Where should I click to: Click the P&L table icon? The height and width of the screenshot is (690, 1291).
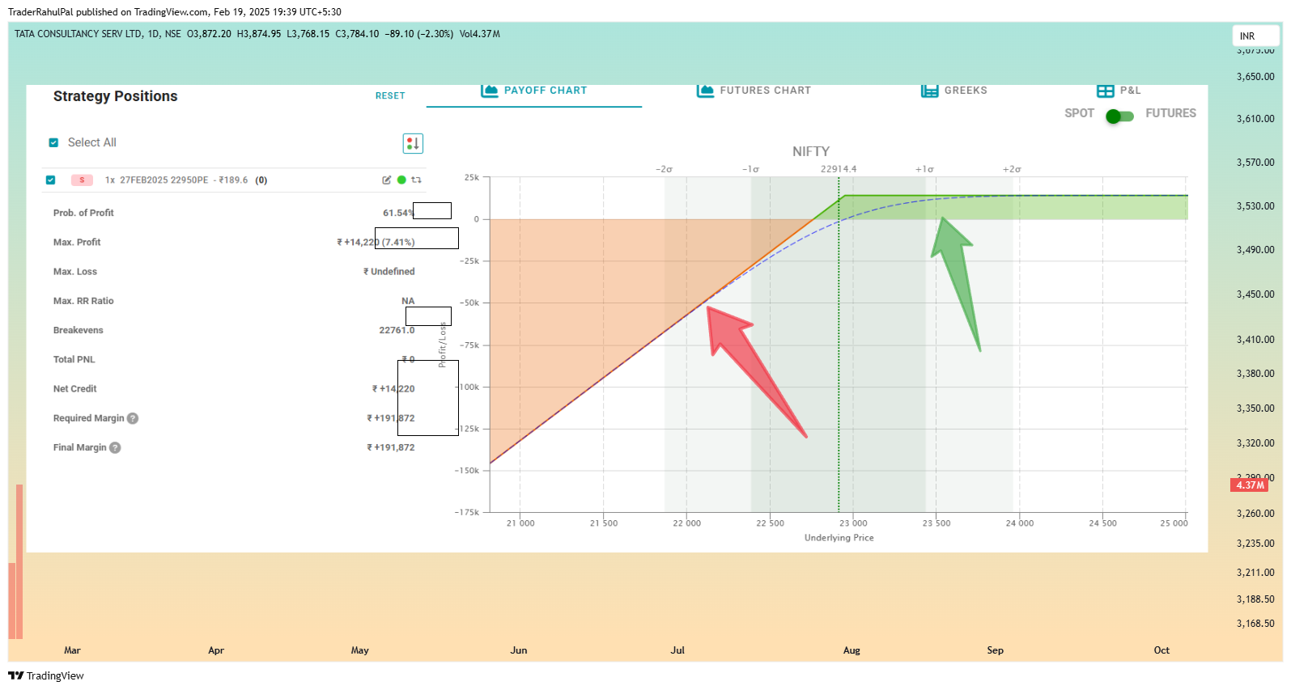(1105, 91)
